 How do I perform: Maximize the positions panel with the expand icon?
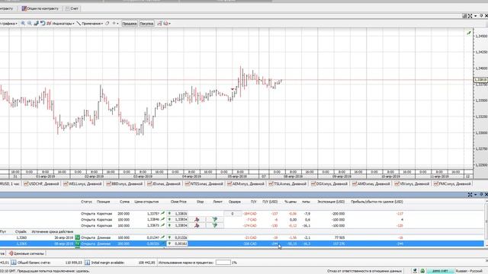pyautogui.click(x=470, y=195)
